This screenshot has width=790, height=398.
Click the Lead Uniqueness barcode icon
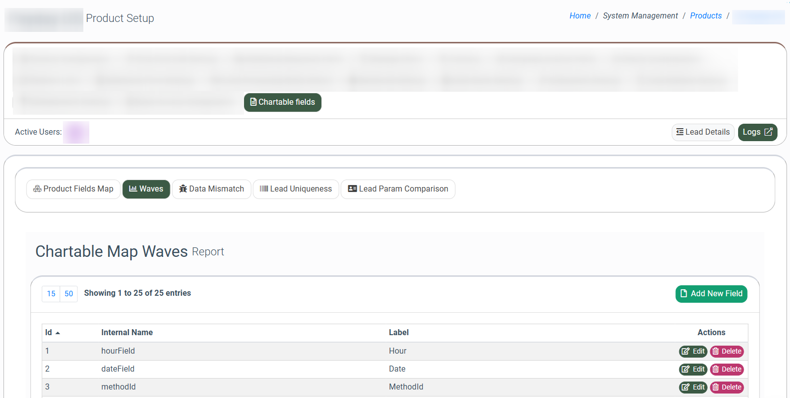coord(264,189)
